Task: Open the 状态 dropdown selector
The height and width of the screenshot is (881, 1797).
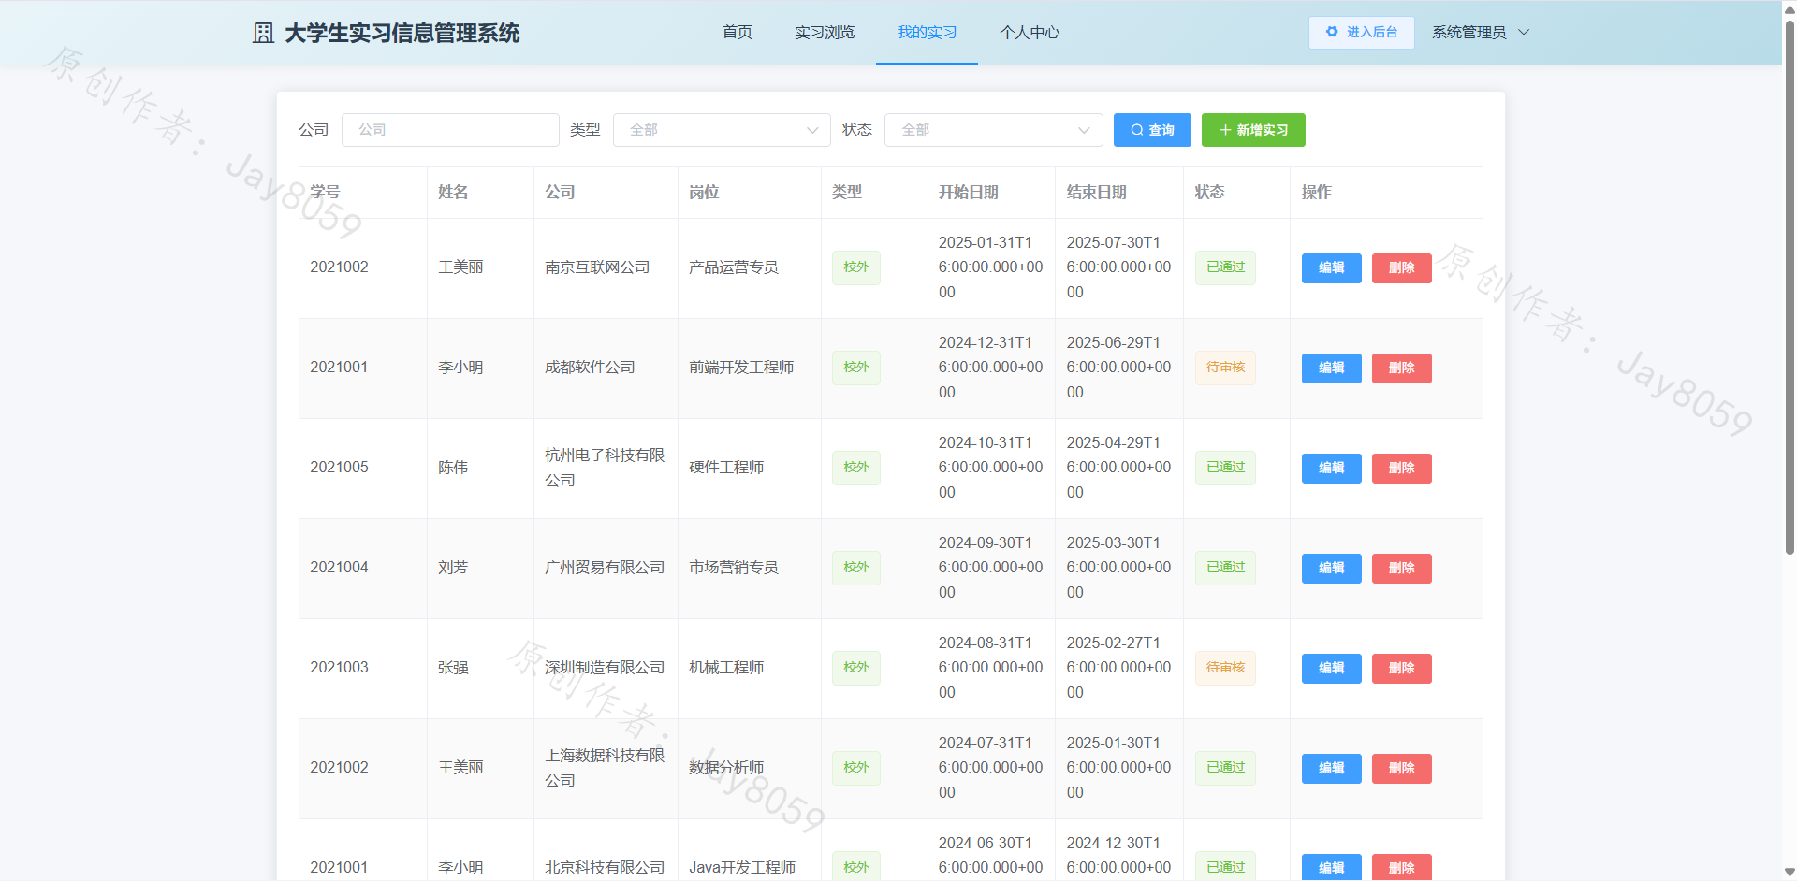Action: (993, 130)
